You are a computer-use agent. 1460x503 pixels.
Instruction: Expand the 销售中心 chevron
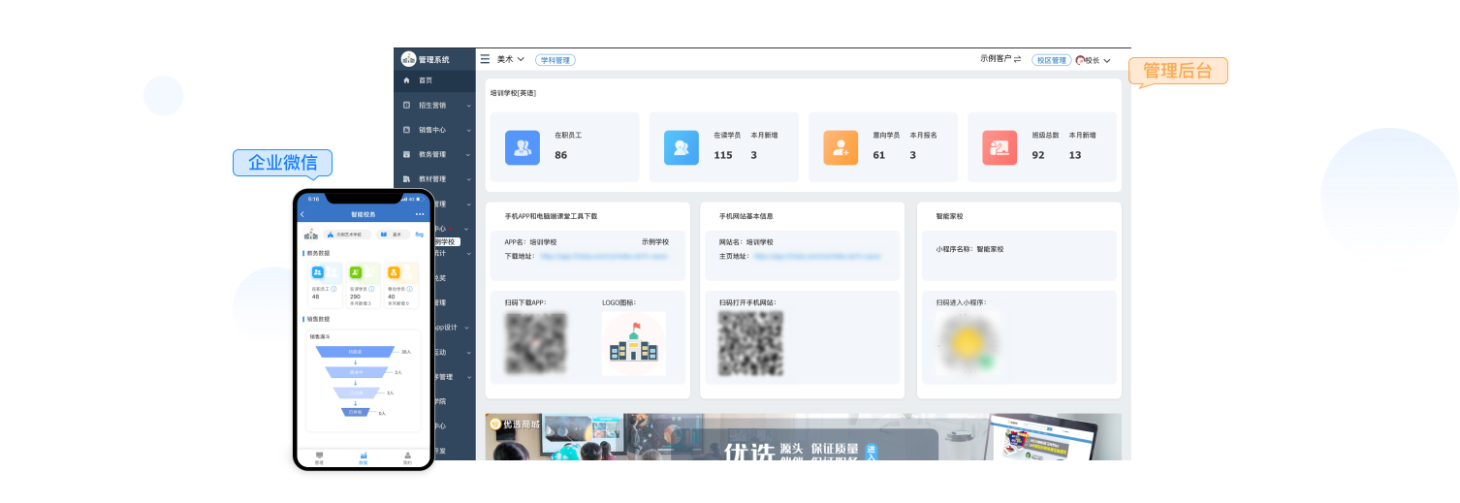pos(468,130)
